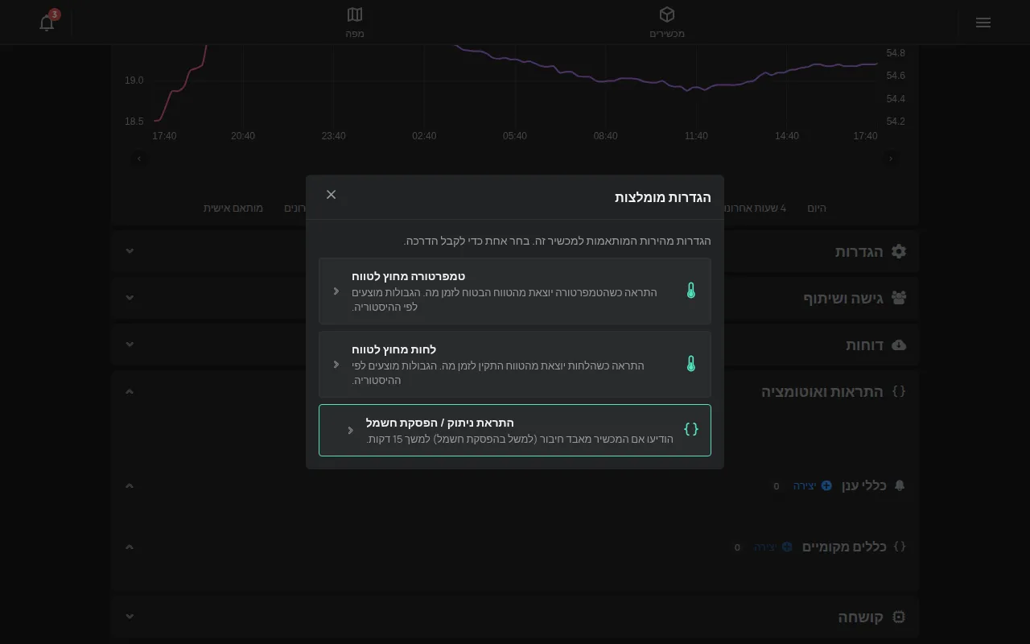Select the מותאם אישית chart range tab
The width and height of the screenshot is (1030, 644).
(233, 208)
